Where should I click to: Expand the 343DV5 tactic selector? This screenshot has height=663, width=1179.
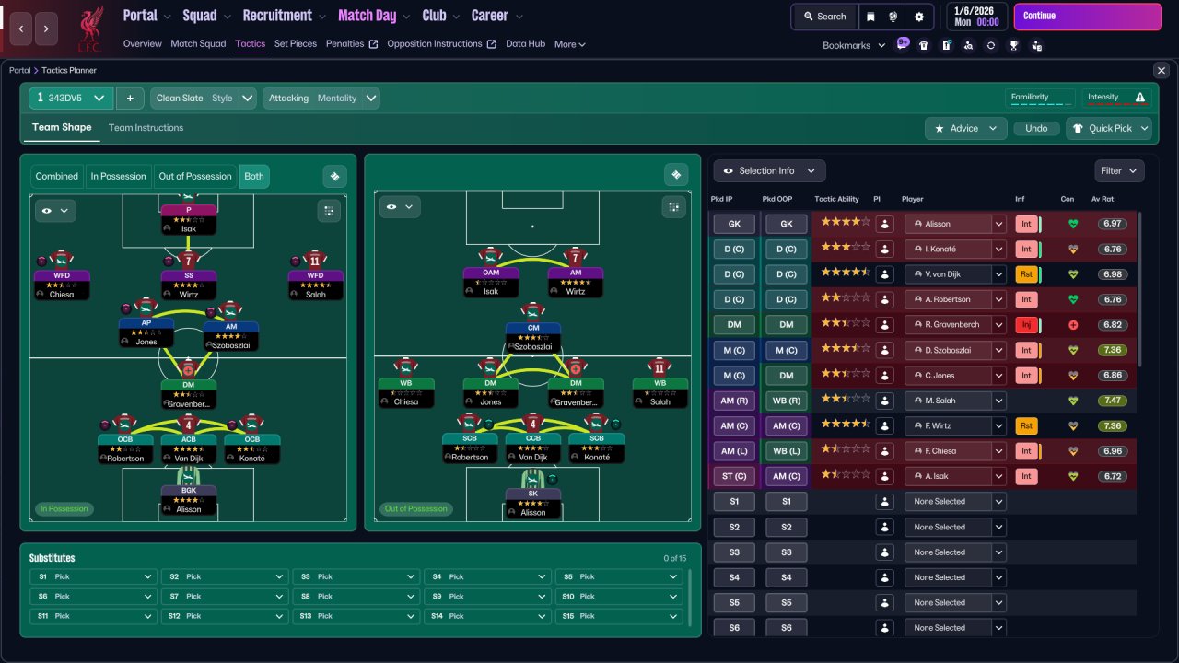click(x=71, y=99)
